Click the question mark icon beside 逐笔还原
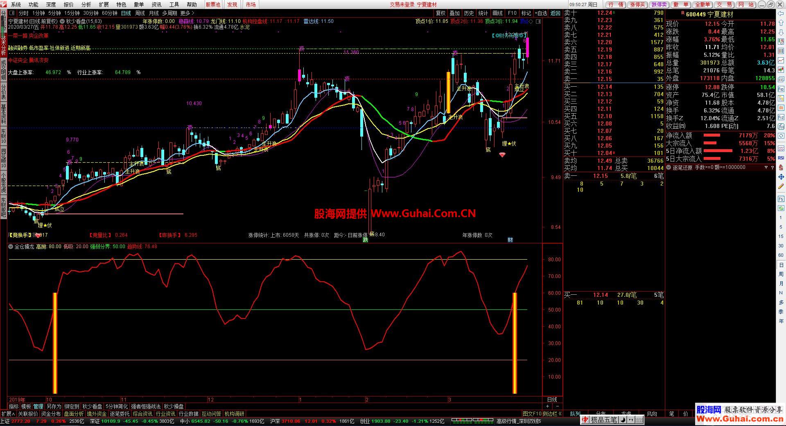The image size is (786, 426). pos(772,168)
